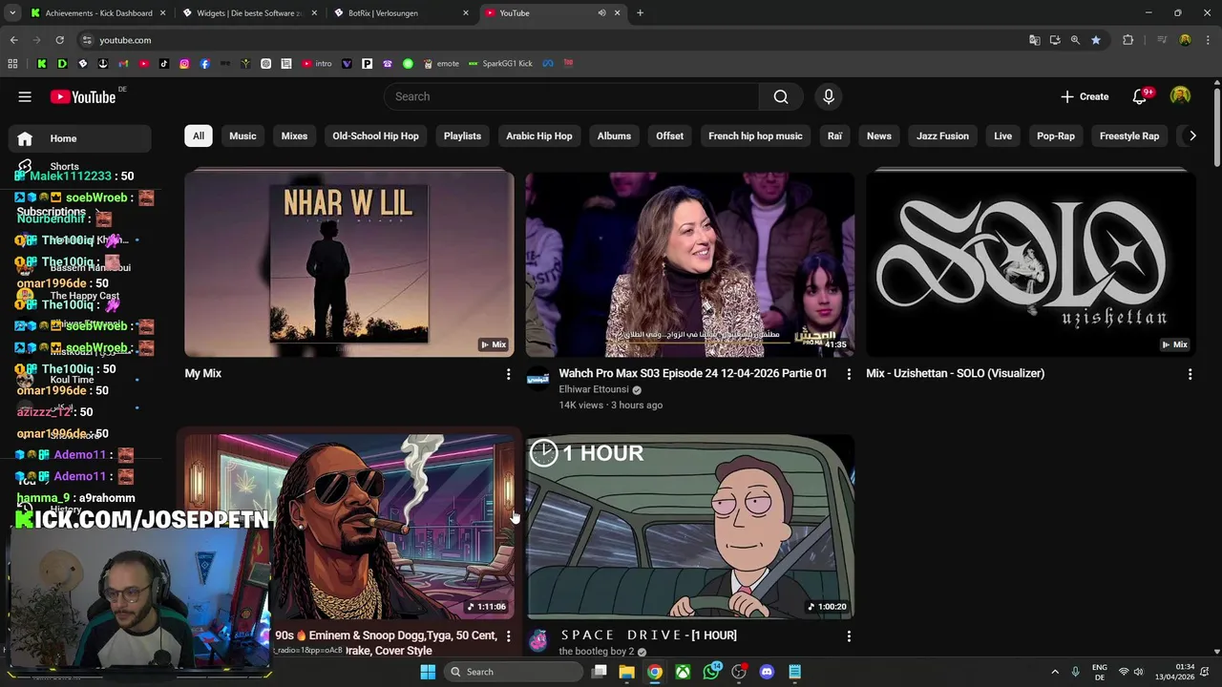
Task: Open the notifications bell
Action: pos(1140,96)
